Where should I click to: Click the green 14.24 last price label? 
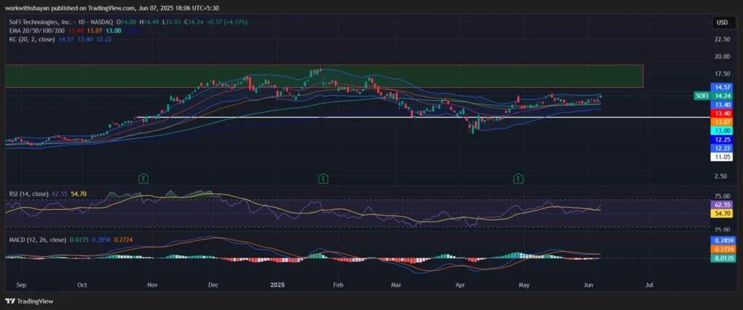pos(722,96)
